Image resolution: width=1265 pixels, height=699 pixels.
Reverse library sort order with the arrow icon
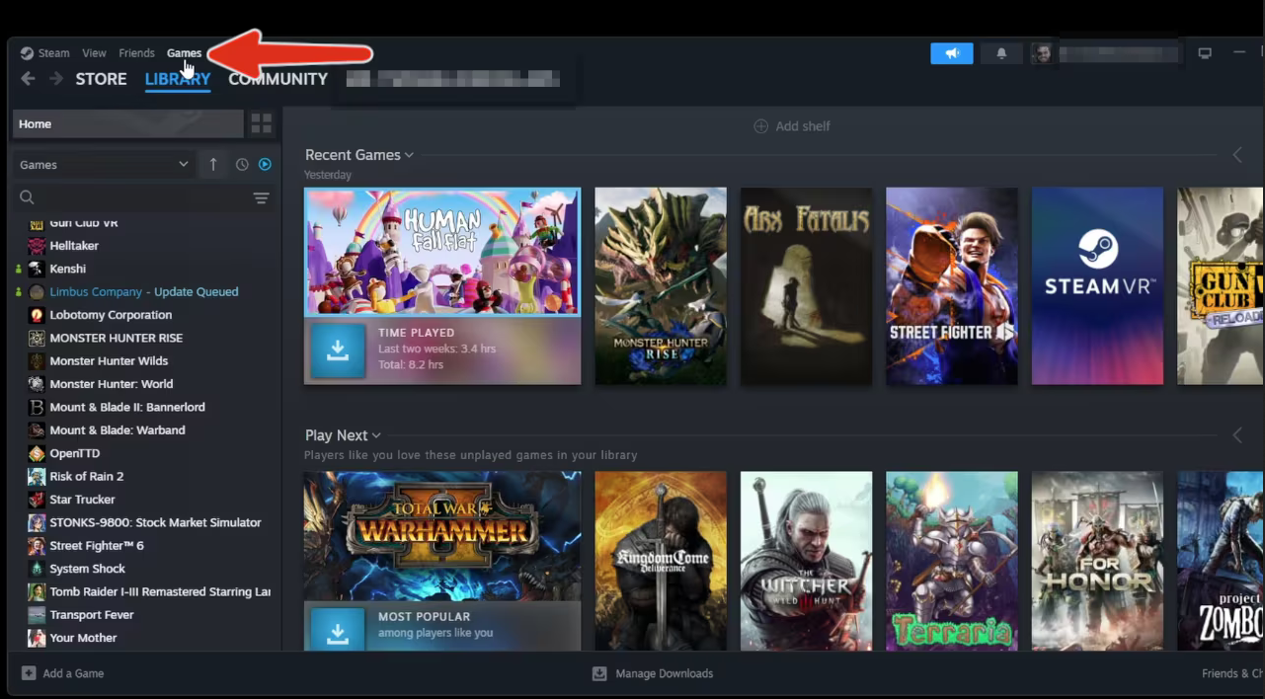point(213,164)
